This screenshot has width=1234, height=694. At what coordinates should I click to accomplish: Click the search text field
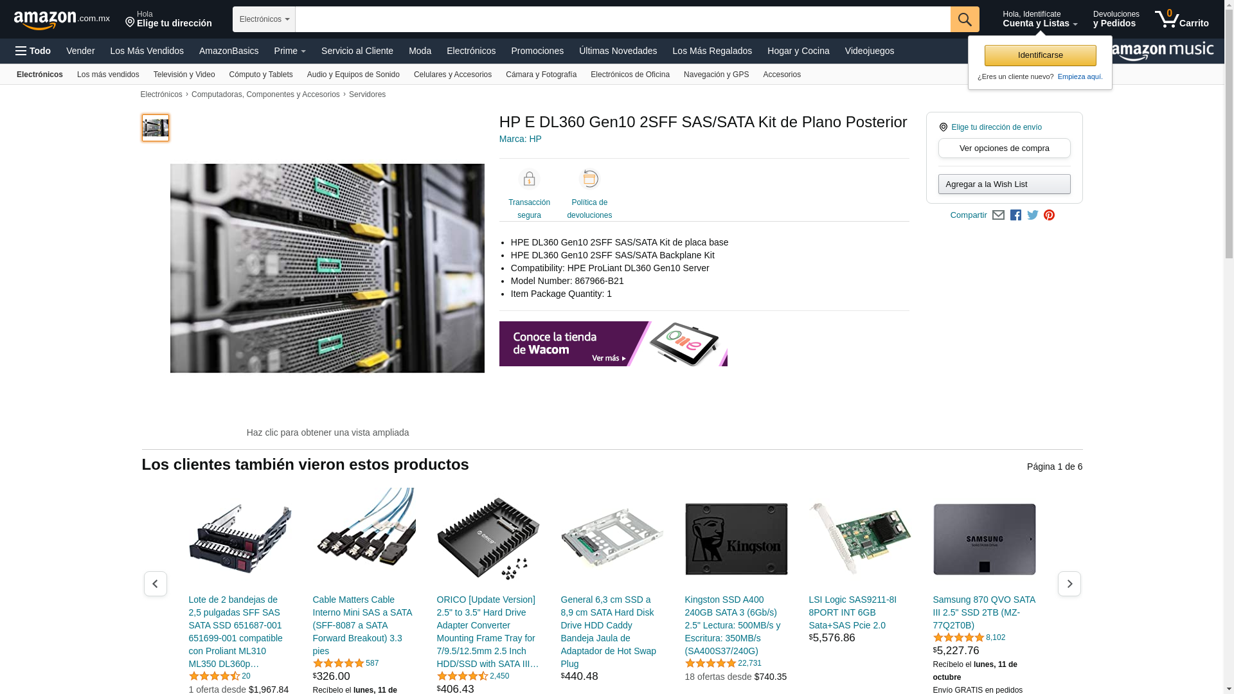(622, 19)
